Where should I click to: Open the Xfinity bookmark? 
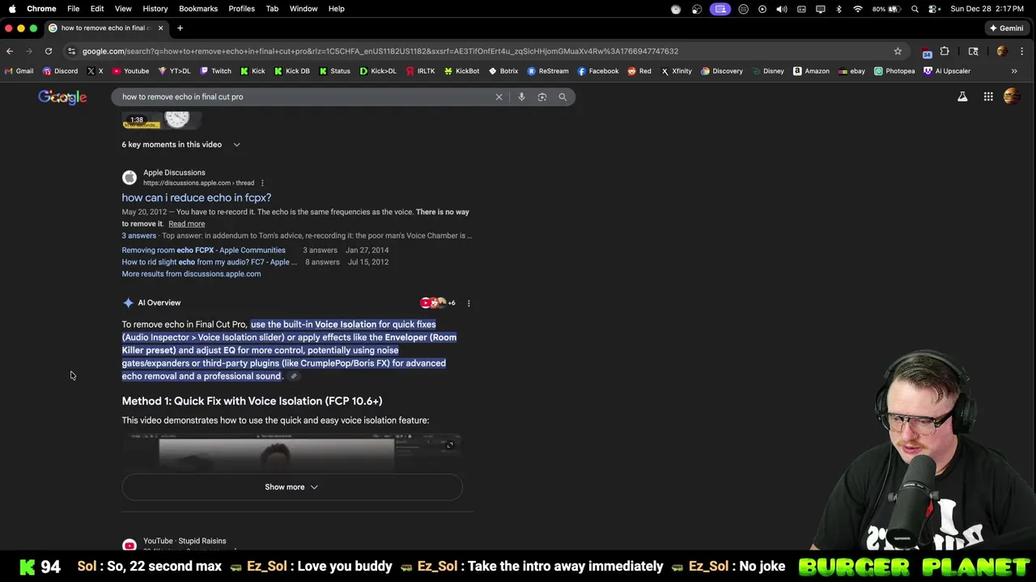pyautogui.click(x=677, y=71)
